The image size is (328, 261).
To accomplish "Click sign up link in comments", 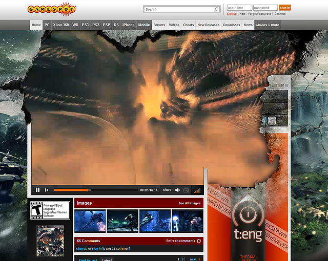I will point(81,249).
